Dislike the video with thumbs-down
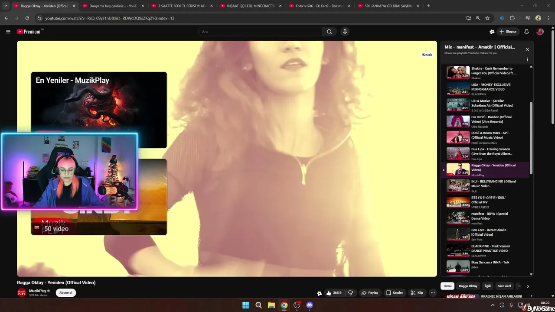This screenshot has height=312, width=555. tap(351, 293)
